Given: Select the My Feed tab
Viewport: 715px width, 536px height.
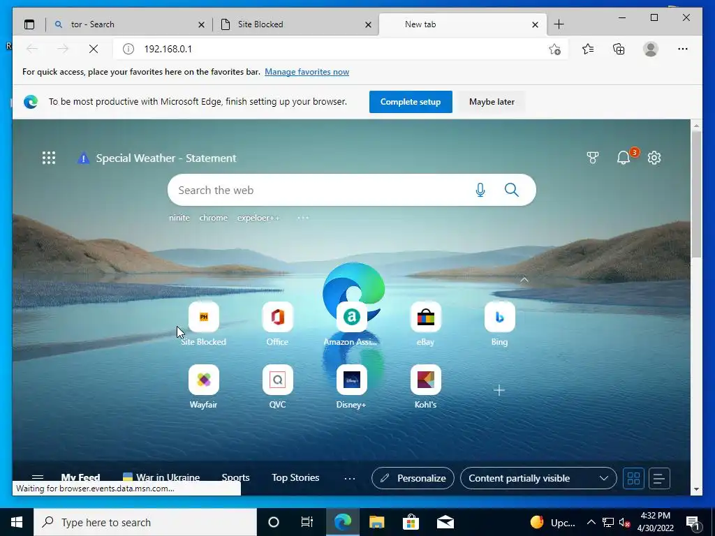Looking at the screenshot, I should tap(81, 477).
